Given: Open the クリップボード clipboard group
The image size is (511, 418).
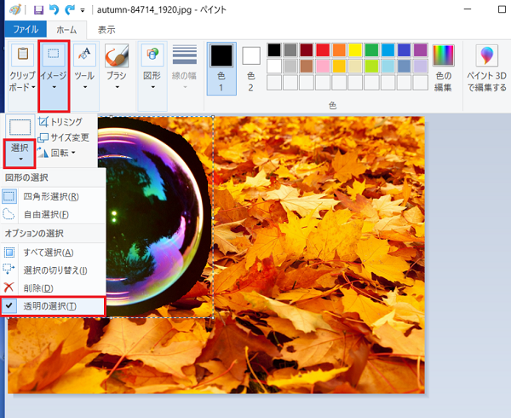Looking at the screenshot, I should pyautogui.click(x=22, y=76).
